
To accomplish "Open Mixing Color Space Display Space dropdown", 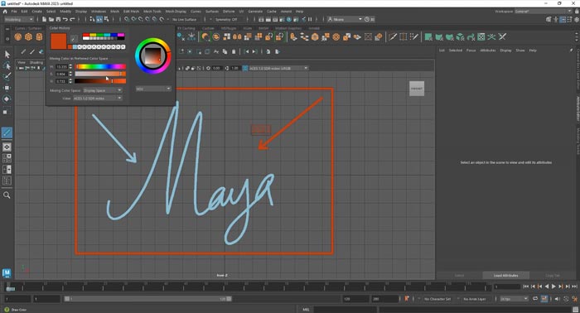I will [x=103, y=90].
